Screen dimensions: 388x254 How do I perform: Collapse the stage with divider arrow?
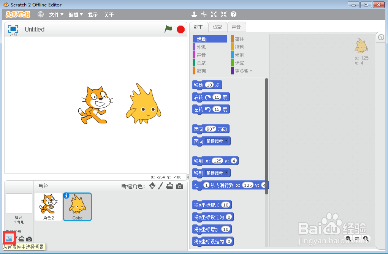188,177
